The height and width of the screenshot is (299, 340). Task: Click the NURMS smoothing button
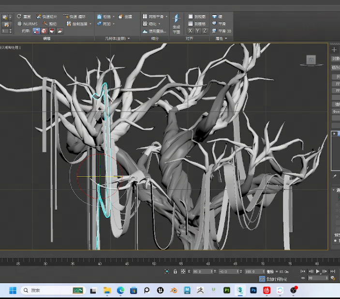tap(27, 24)
